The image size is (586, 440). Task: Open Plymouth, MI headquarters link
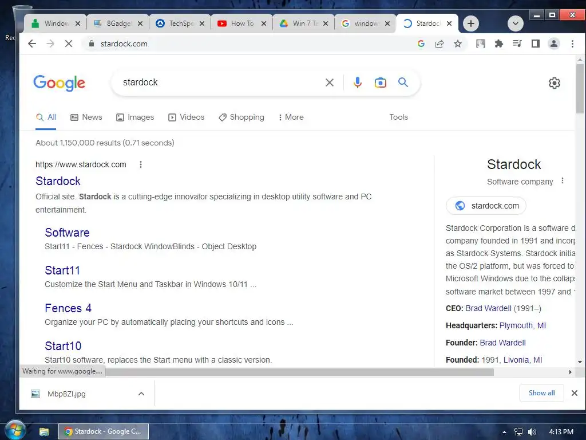pyautogui.click(x=522, y=325)
